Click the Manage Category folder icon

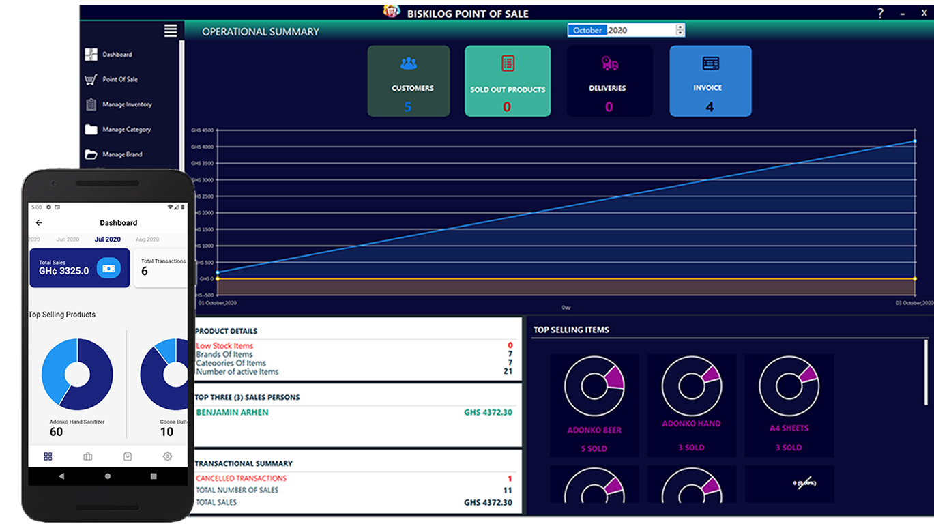click(x=91, y=130)
